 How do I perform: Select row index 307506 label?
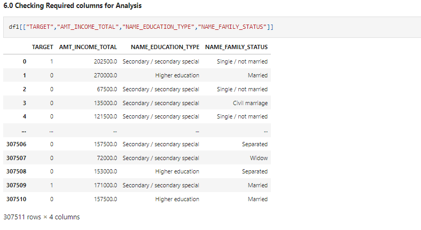click(x=17, y=144)
